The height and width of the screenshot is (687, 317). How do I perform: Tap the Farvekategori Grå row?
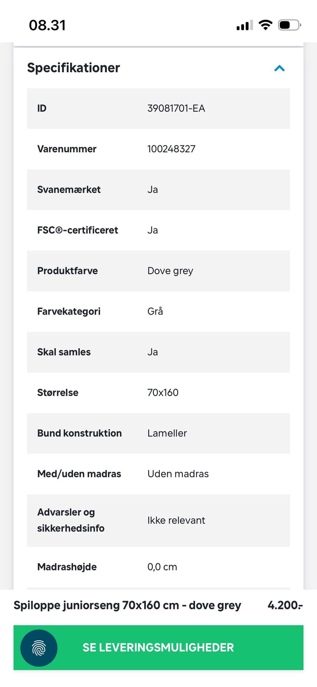[158, 311]
